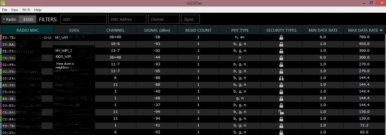
Task: Click the SECURITY TYPES column header
Action: pyautogui.click(x=281, y=30)
